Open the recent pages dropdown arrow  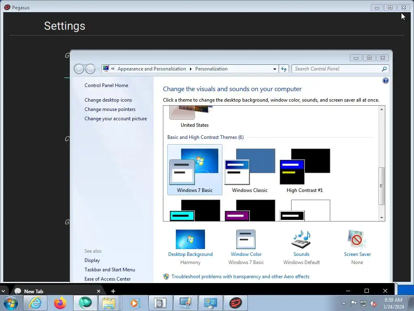point(99,69)
